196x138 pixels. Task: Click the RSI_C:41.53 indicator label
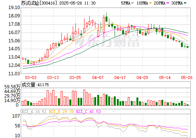click(x=89, y=112)
